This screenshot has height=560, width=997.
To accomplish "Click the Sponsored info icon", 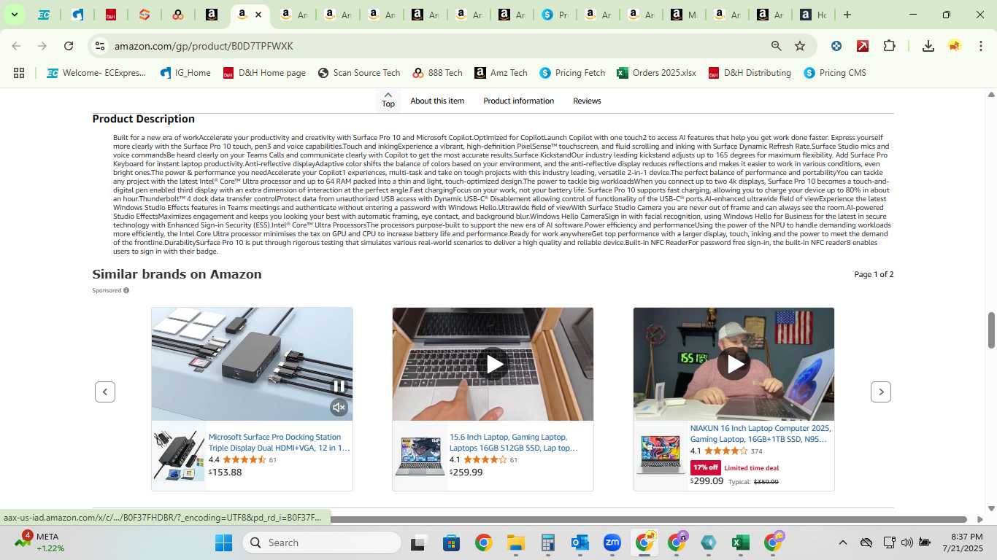I will (x=126, y=290).
